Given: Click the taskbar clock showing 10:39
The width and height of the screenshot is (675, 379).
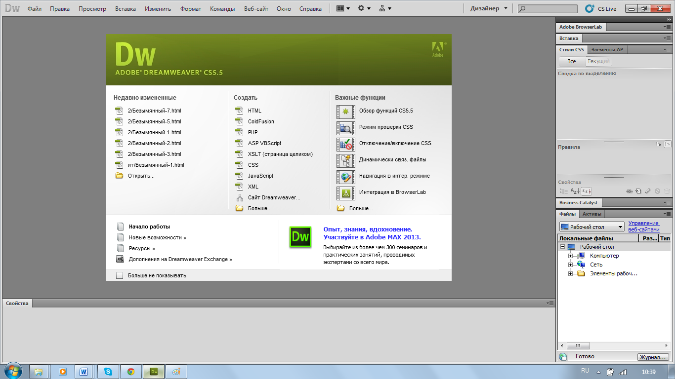Looking at the screenshot, I should 648,372.
